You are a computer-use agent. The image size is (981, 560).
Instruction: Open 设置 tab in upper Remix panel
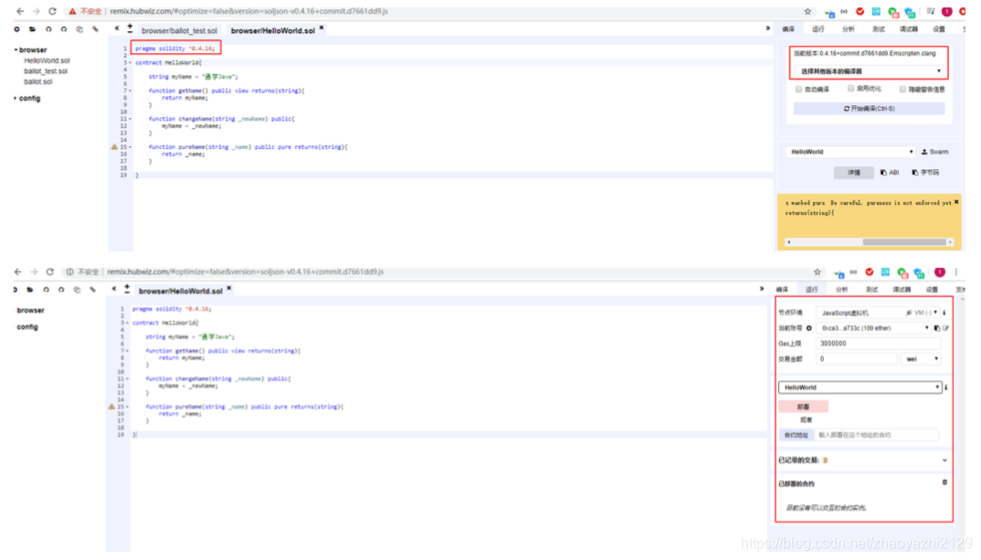point(939,29)
